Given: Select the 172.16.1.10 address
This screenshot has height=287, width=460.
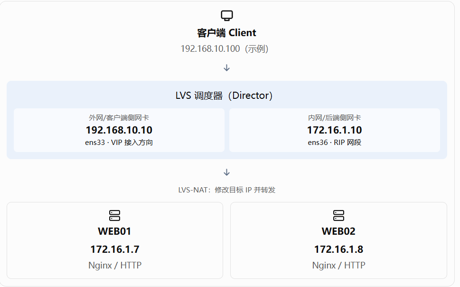Looking at the screenshot, I should coord(335,130).
